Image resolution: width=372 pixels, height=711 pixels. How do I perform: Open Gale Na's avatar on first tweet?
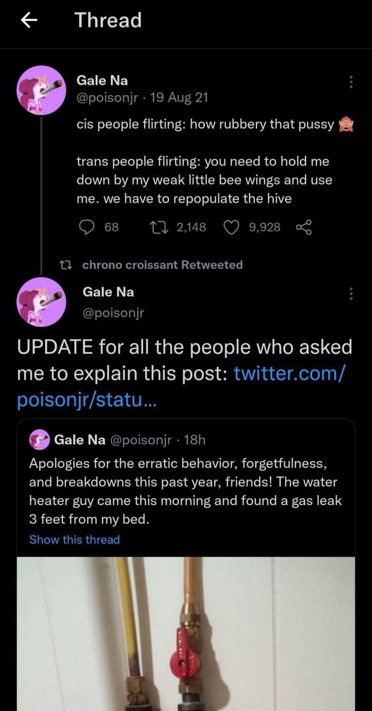[41, 90]
